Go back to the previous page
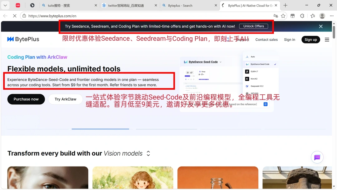This screenshot has width=337, height=190. (5, 16)
